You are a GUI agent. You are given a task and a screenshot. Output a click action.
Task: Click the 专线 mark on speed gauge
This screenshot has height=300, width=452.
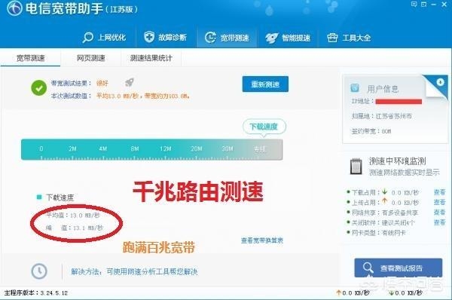point(259,149)
